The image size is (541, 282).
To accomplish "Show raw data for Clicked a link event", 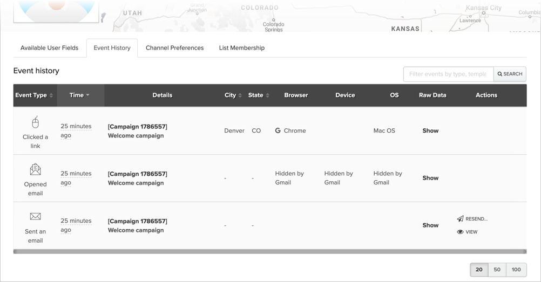I will pos(430,130).
